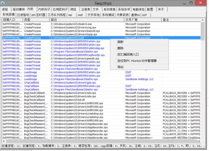Switch to the DPC定时器 sub-tab

tap(38, 15)
